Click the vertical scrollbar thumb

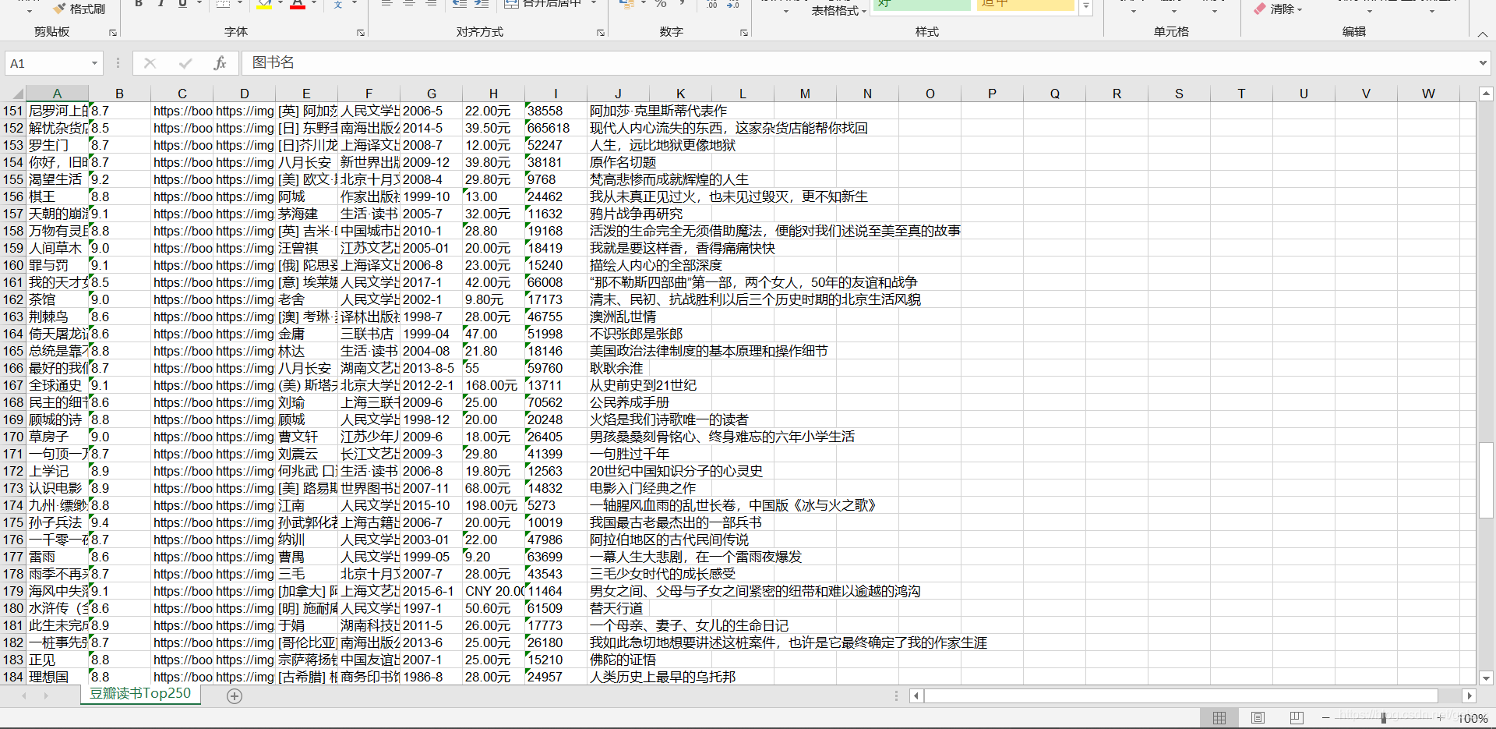pos(1486,481)
